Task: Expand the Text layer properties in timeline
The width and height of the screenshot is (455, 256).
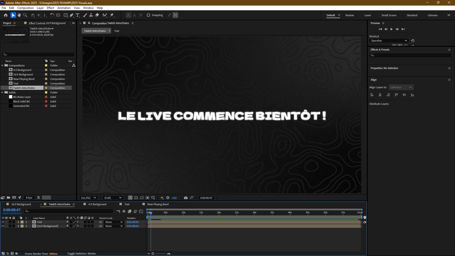Action: 18,222
